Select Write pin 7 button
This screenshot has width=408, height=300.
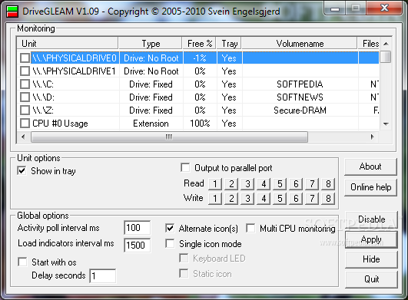[x=312, y=199]
